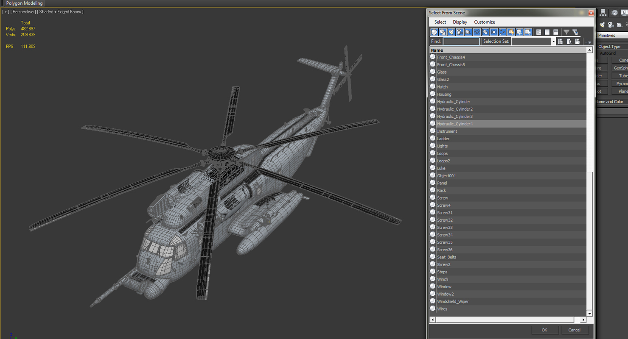Toggle Display Groups filter icon
This screenshot has width=628, height=339.
click(485, 32)
